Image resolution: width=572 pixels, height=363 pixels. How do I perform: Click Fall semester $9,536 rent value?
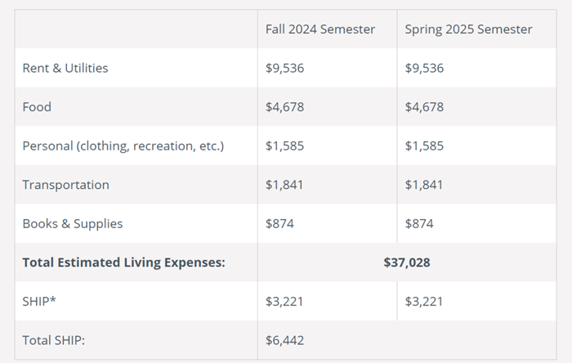pos(284,68)
